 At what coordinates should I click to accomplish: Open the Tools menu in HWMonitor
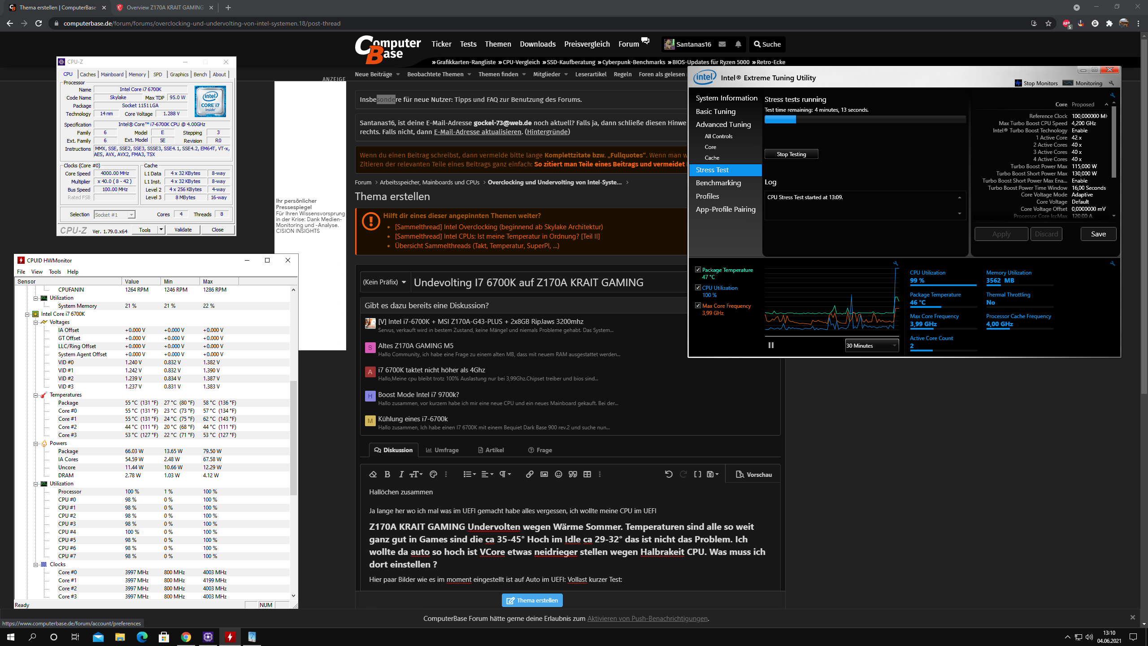tap(55, 272)
